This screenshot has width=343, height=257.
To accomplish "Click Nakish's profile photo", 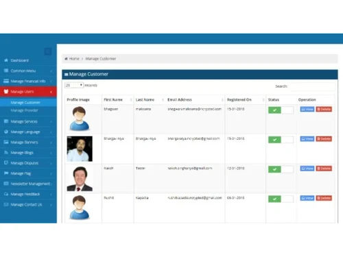I will click(x=80, y=178).
